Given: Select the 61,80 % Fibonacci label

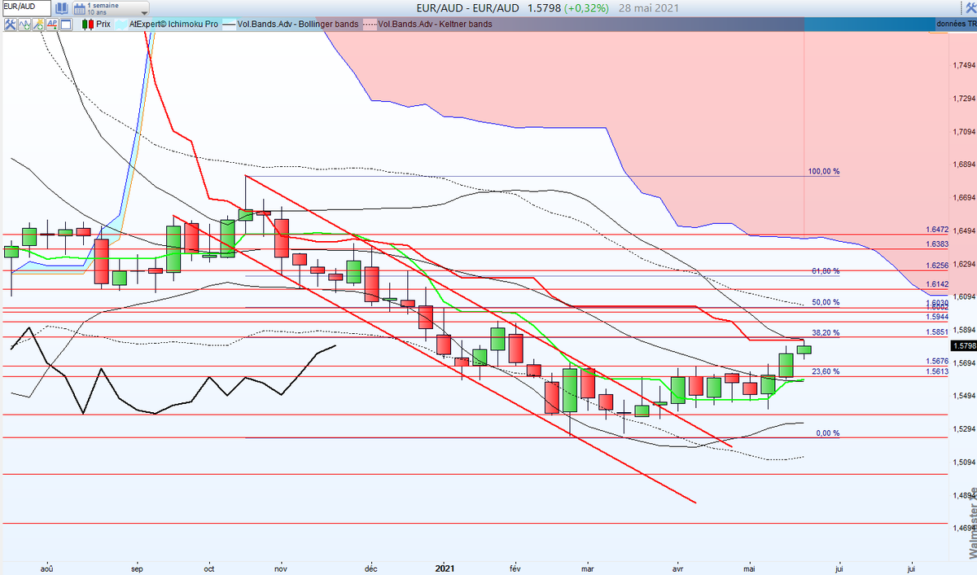Looking at the screenshot, I should point(825,271).
